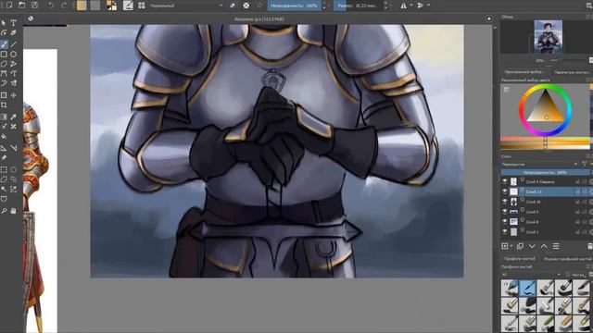Switch to Журнал профилей кистей tab
593x333 pixels.
(x=567, y=259)
